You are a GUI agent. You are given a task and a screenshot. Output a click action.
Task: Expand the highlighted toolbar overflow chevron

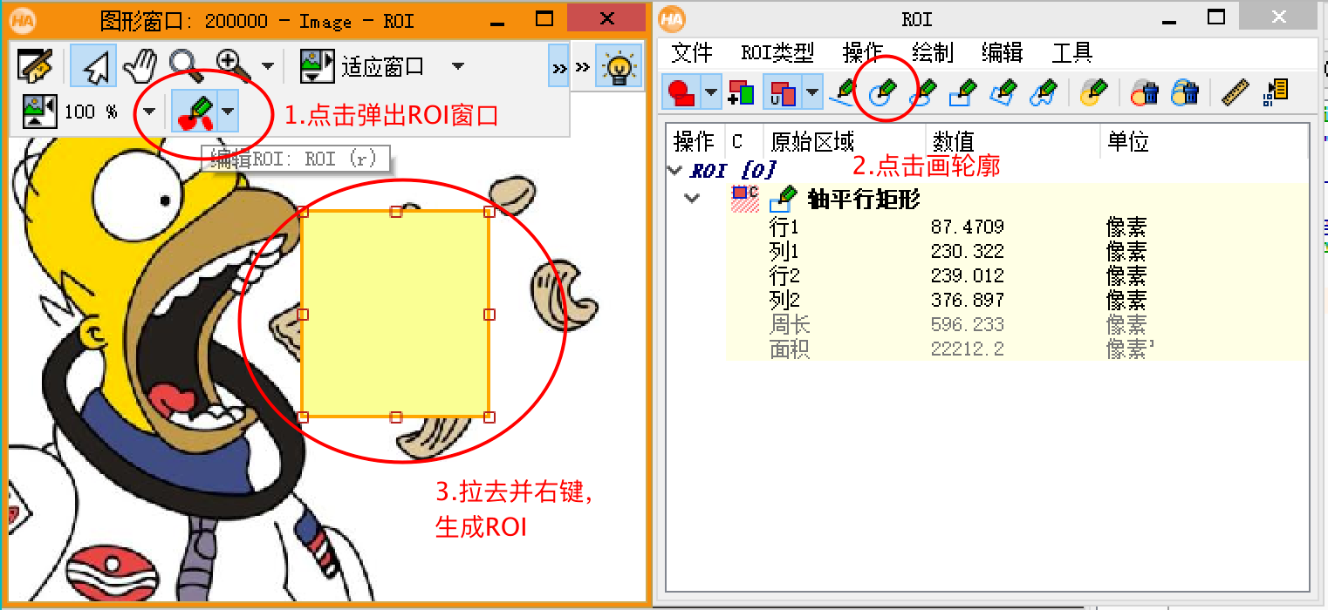(559, 67)
